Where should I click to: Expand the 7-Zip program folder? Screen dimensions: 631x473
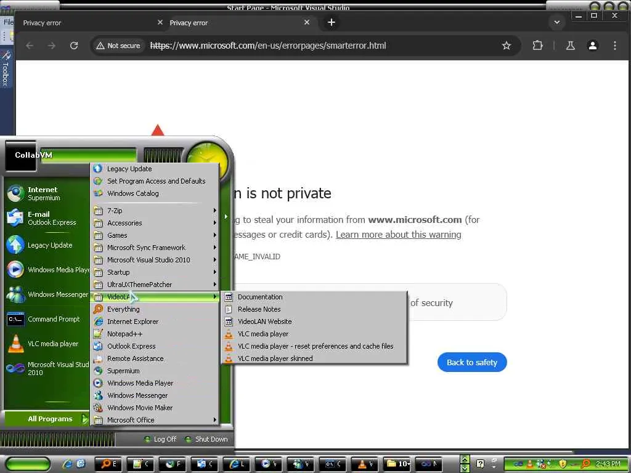pyautogui.click(x=155, y=211)
